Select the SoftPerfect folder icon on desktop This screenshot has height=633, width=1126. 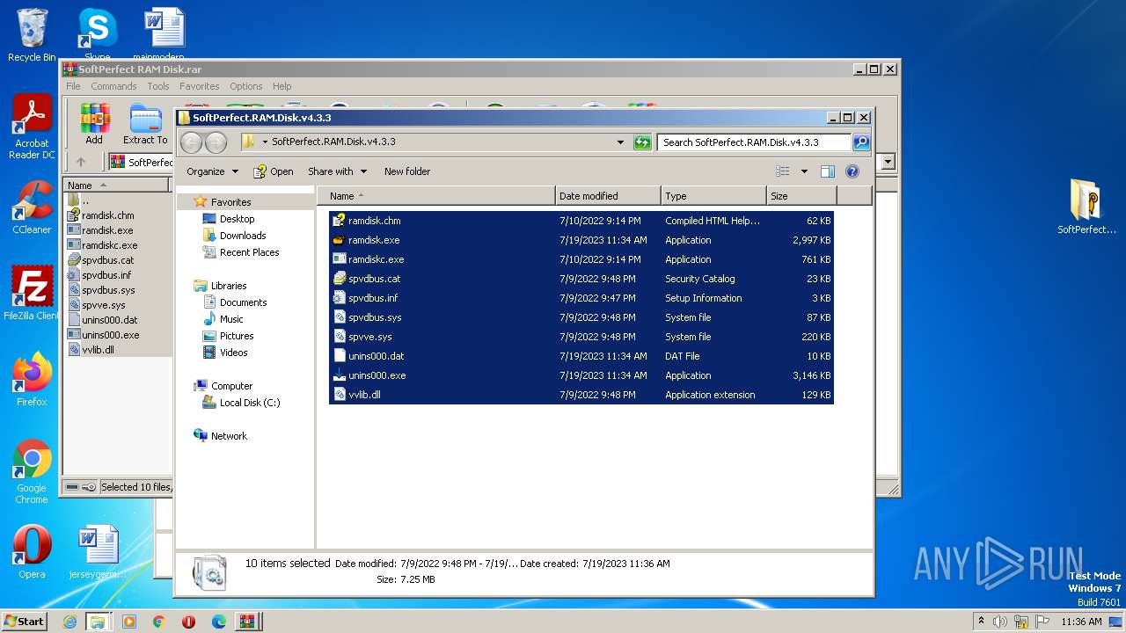tap(1086, 207)
